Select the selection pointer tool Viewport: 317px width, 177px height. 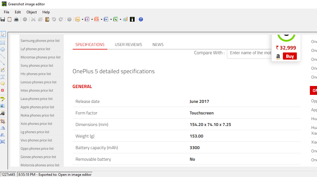click(3, 34)
